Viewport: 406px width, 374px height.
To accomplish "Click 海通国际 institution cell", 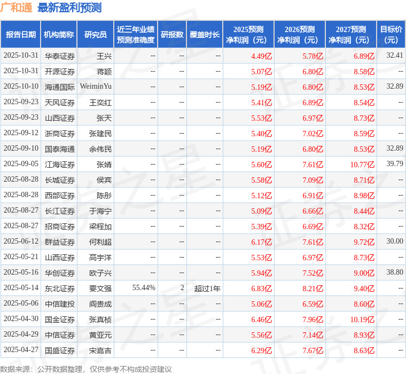I will (59, 87).
